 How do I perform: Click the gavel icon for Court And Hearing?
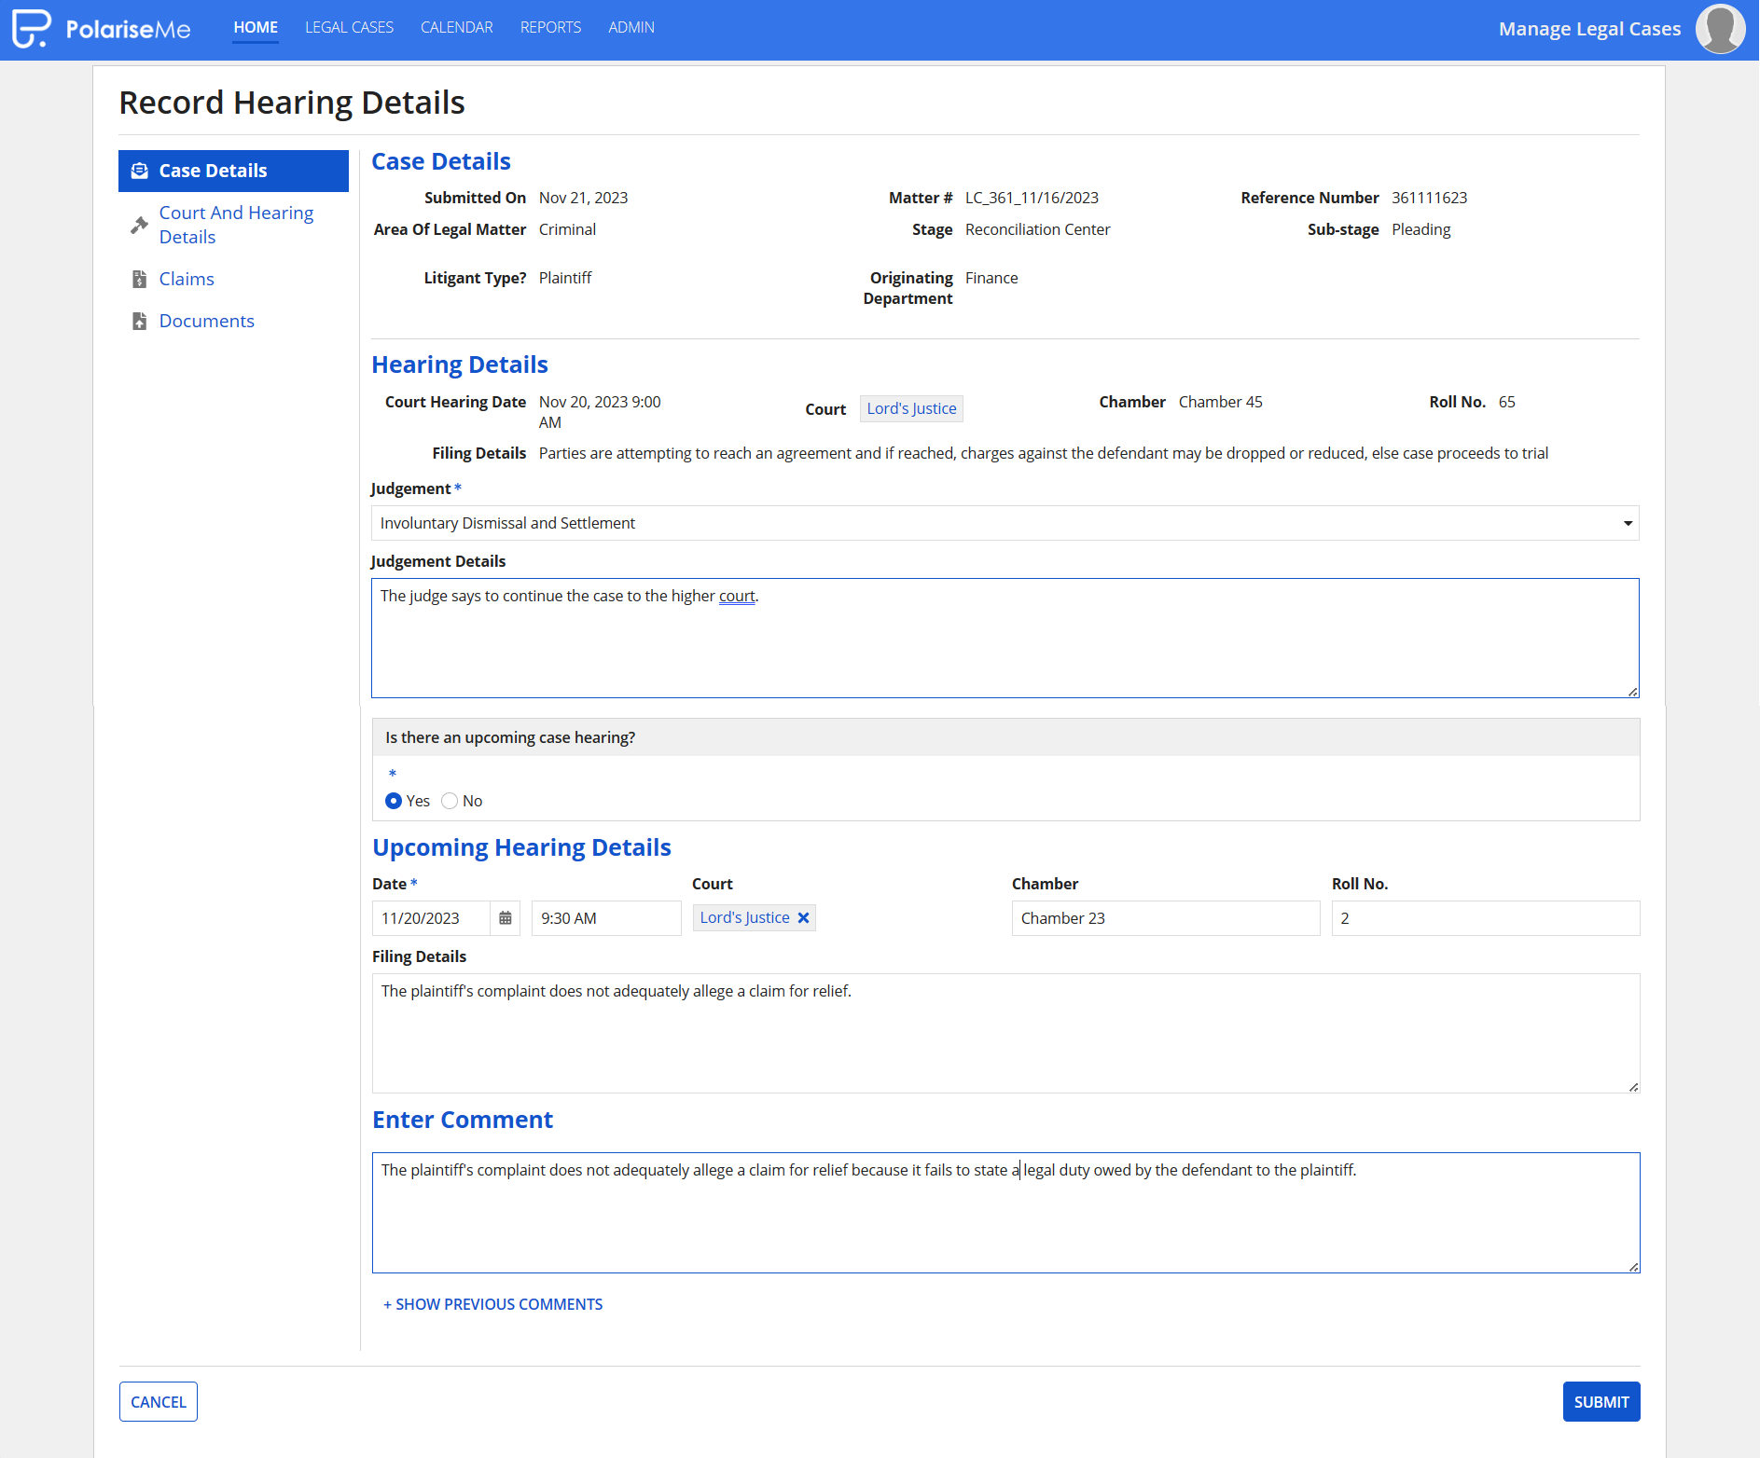[140, 225]
